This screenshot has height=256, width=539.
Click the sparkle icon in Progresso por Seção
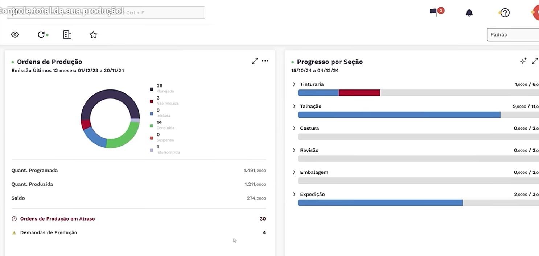click(x=523, y=61)
